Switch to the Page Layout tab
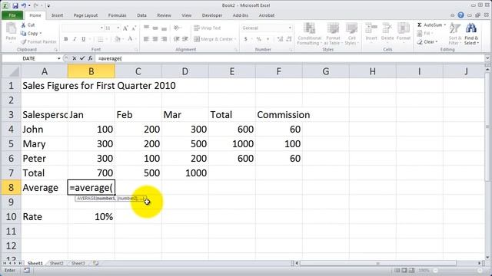The image size is (492, 276). 85,15
